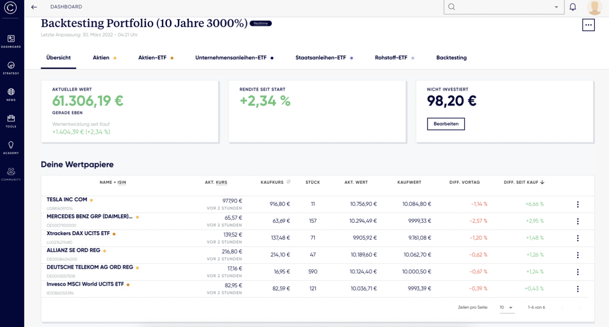Open the Academy lightbulb icon
Viewport: 609px width, 327px height.
[x=11, y=145]
